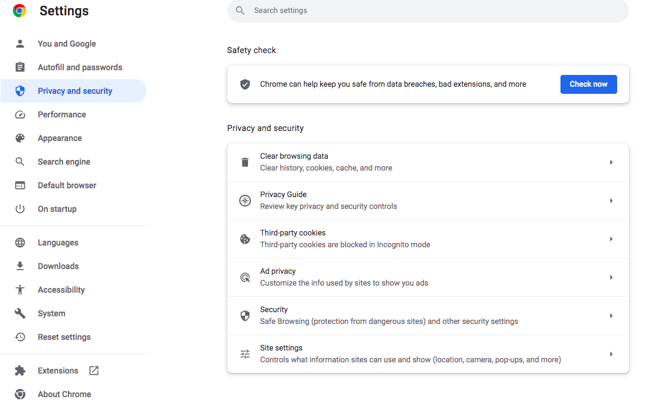Screen dimensions: 652x406
Task: Click the Chrome icon beside About Chrome
Action: point(20,394)
